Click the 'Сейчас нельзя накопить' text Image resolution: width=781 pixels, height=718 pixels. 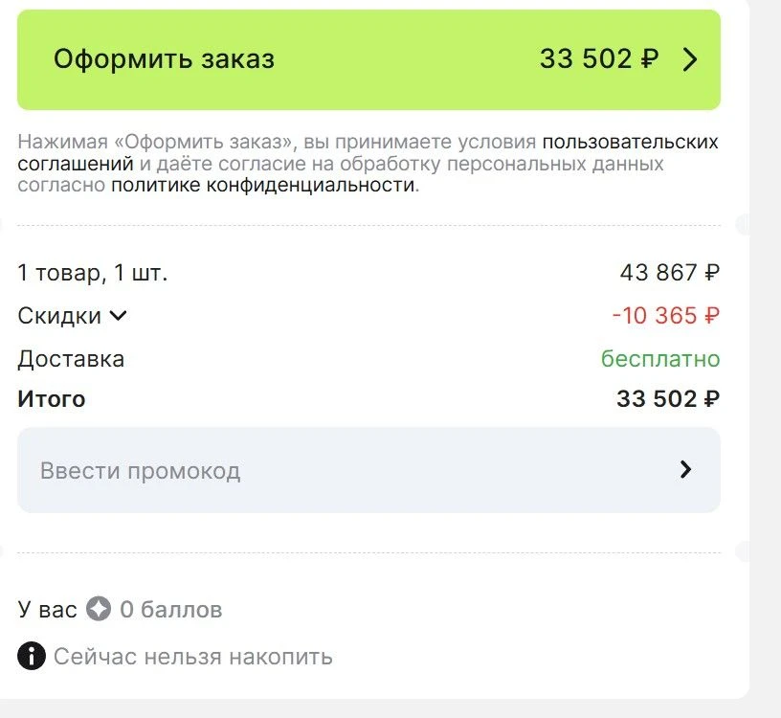[193, 657]
